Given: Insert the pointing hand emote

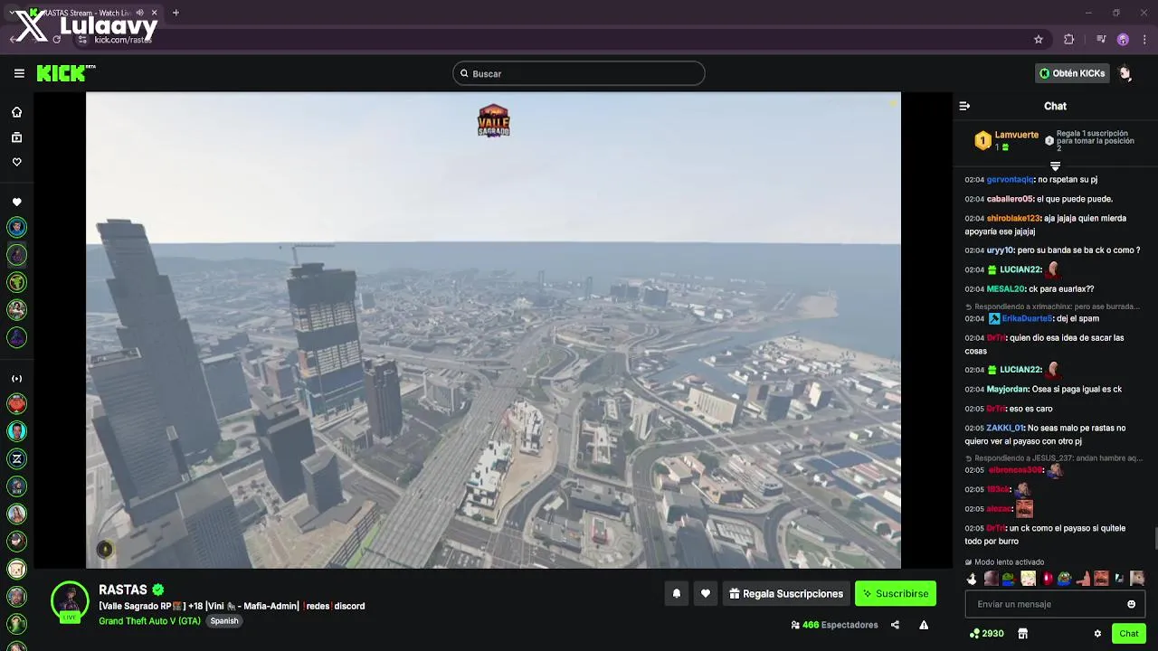Looking at the screenshot, I should coord(1083,579).
